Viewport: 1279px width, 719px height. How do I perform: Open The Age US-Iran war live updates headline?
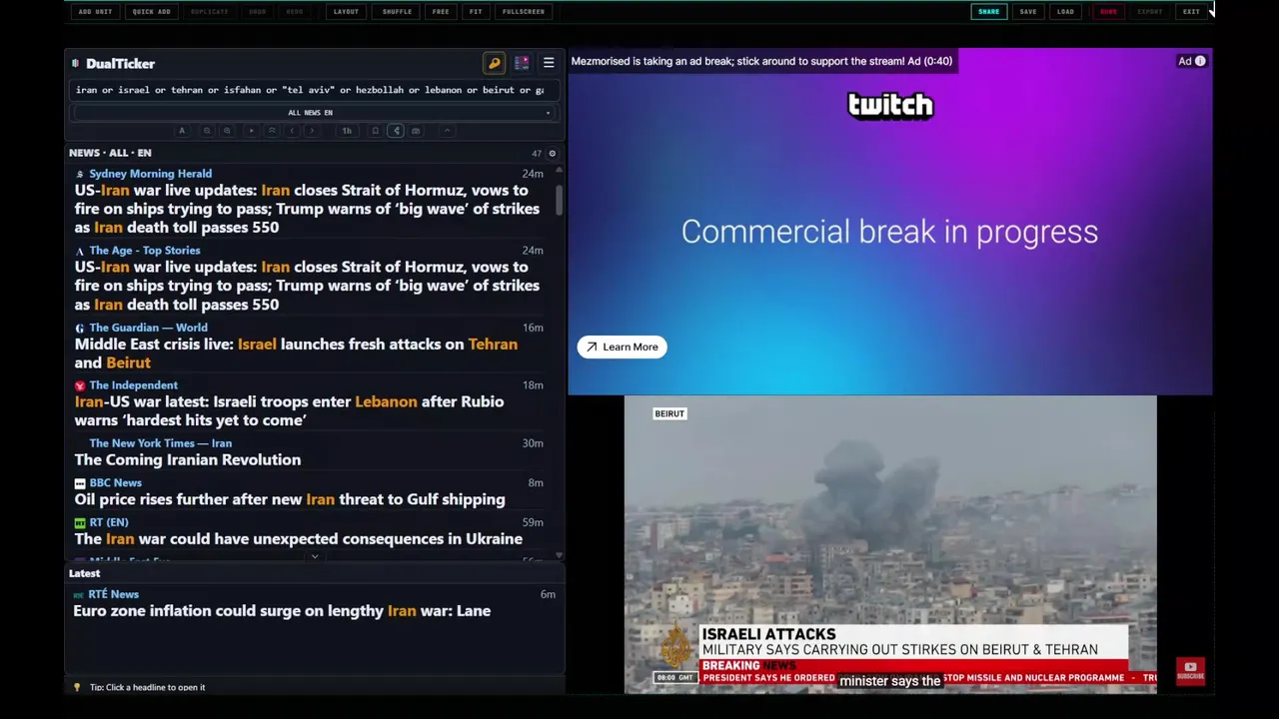307,286
